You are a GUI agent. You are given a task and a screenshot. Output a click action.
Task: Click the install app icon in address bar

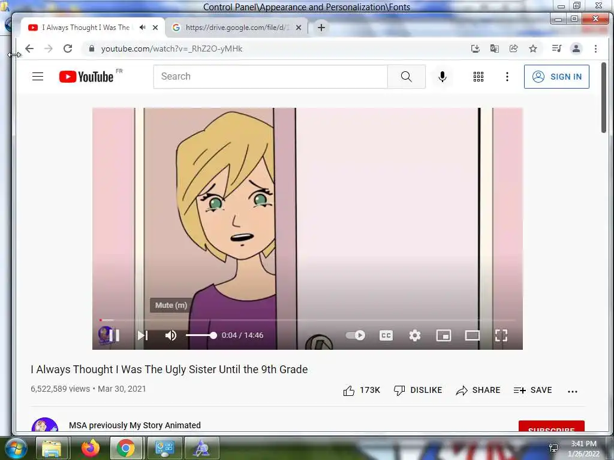coord(475,49)
